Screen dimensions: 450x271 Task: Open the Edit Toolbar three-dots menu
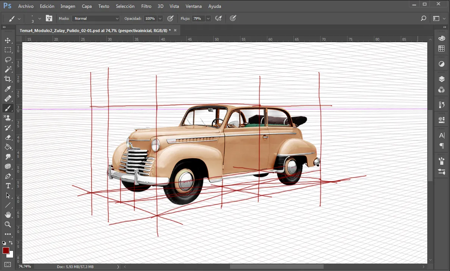coord(8,234)
